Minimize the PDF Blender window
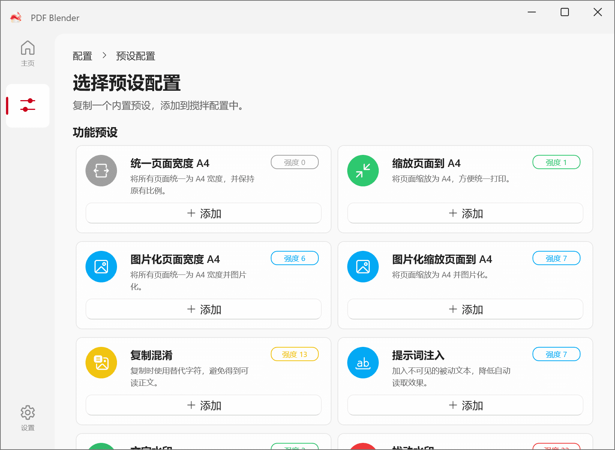Screen dimensions: 615x450 click(532, 12)
